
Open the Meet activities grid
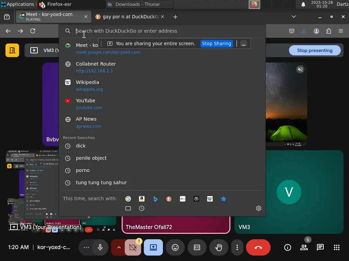(x=336, y=247)
